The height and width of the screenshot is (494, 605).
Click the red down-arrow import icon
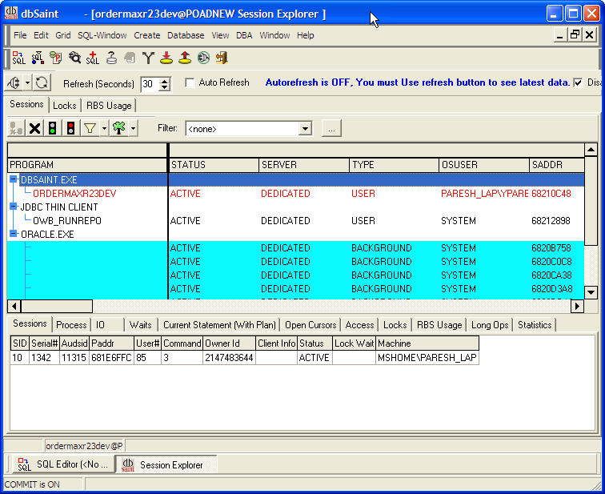pyautogui.click(x=166, y=58)
